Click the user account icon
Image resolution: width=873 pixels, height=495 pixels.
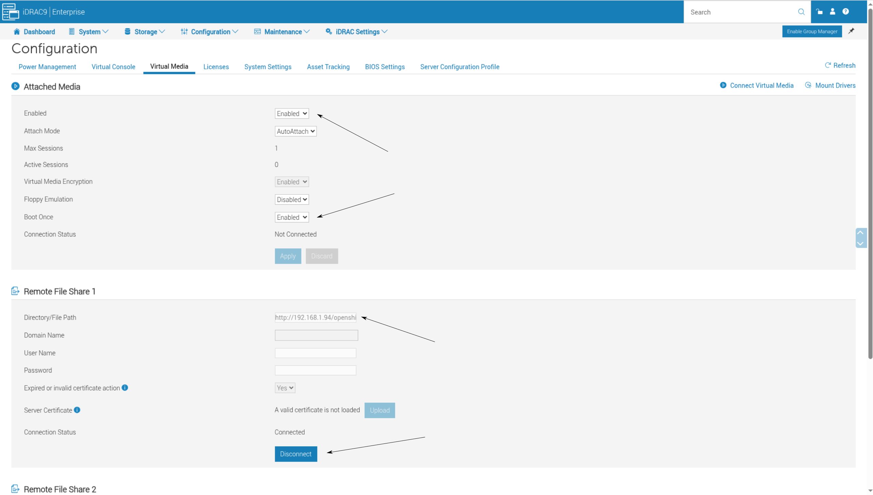point(832,12)
